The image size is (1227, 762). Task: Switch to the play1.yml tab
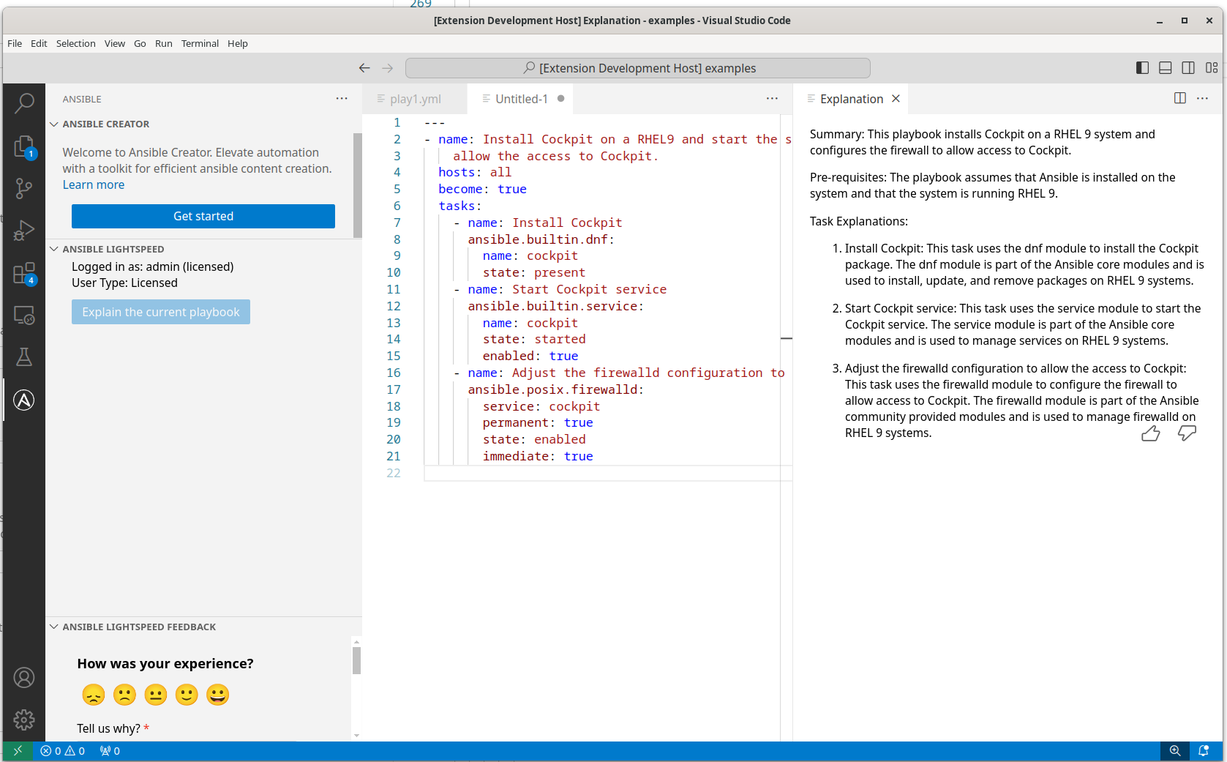pos(415,99)
